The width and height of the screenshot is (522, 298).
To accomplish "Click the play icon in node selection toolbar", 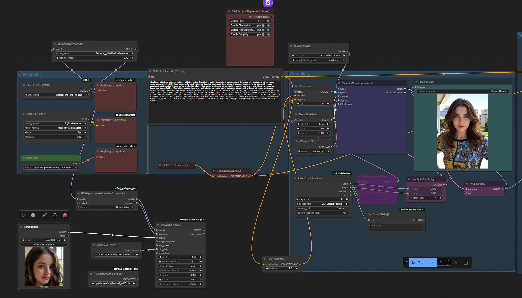I will 24,215.
